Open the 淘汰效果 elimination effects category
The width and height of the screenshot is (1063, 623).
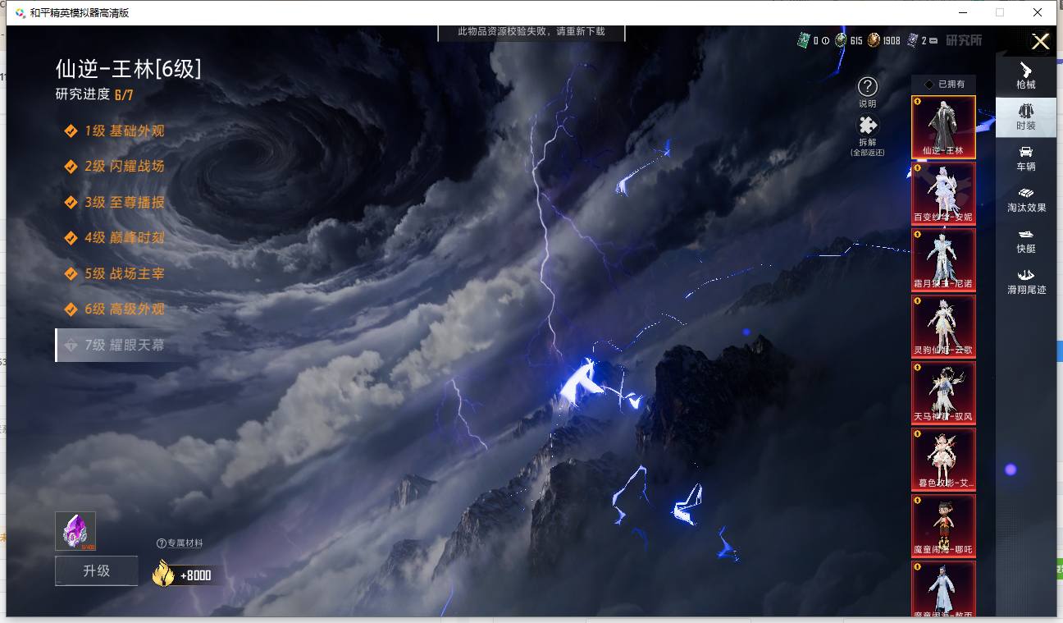(x=1026, y=199)
